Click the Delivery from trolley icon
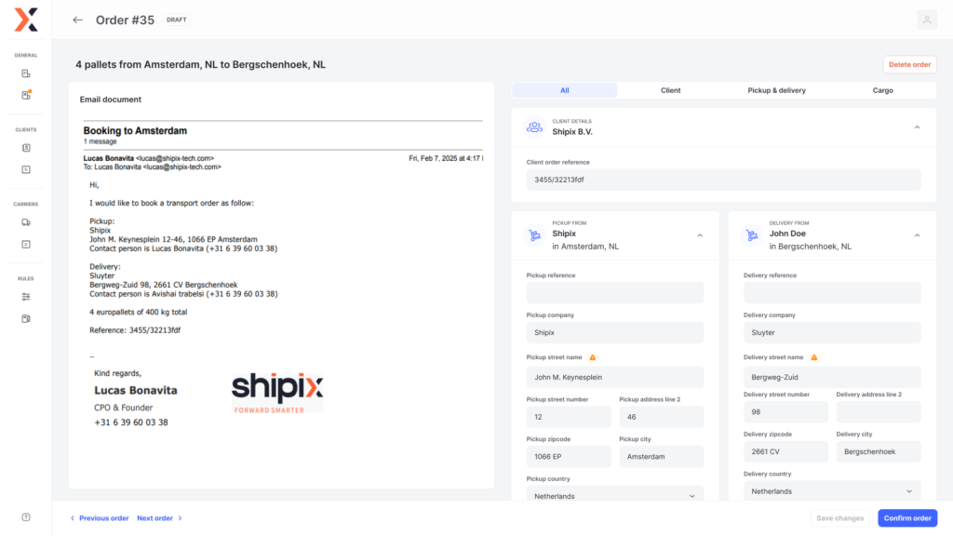The height and width of the screenshot is (536, 953). 752,235
